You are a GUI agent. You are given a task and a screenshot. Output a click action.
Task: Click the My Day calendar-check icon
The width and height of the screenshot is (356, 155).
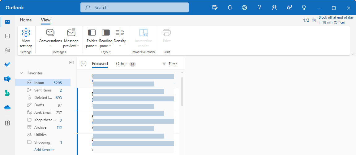coord(215,7)
